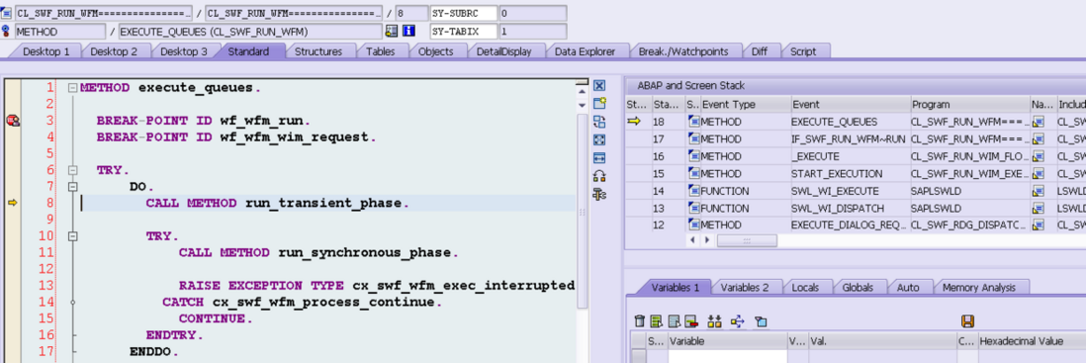Click the close tool icon beside the editor
This screenshot has height=363, width=1086.
599,86
